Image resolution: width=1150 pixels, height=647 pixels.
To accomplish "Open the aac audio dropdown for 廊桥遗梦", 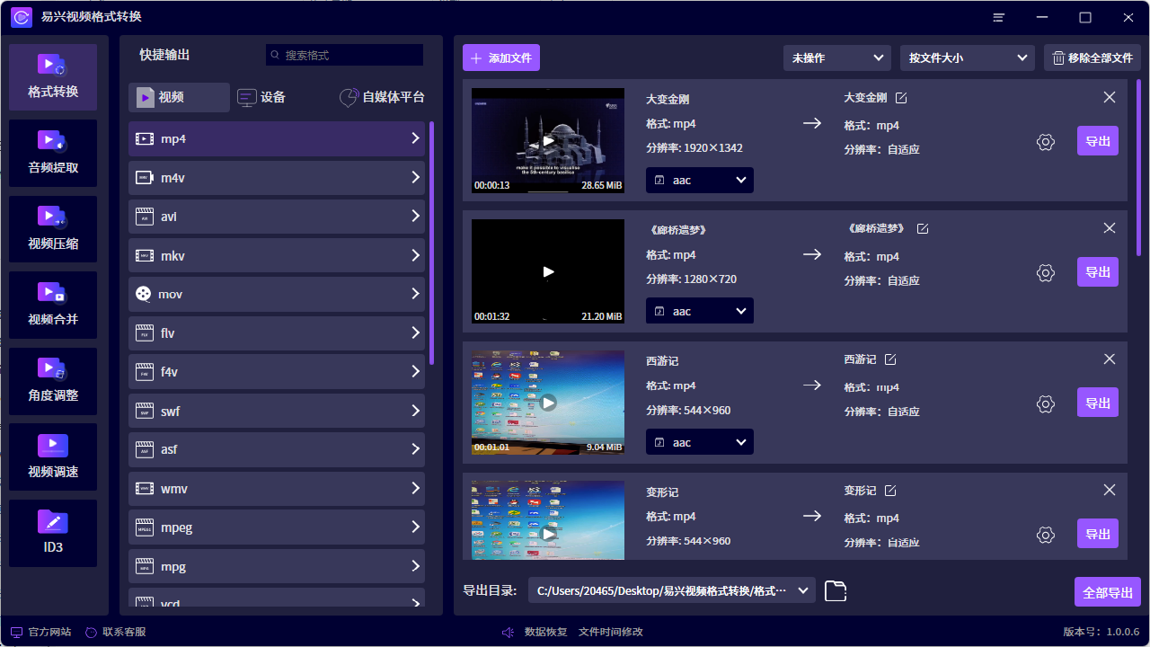I will (x=699, y=310).
